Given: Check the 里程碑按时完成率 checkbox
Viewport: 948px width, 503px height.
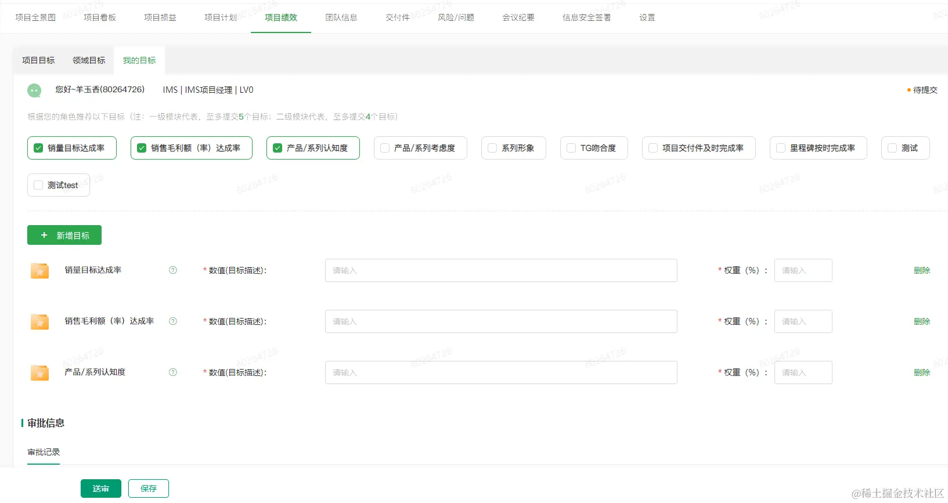Looking at the screenshot, I should tap(781, 148).
